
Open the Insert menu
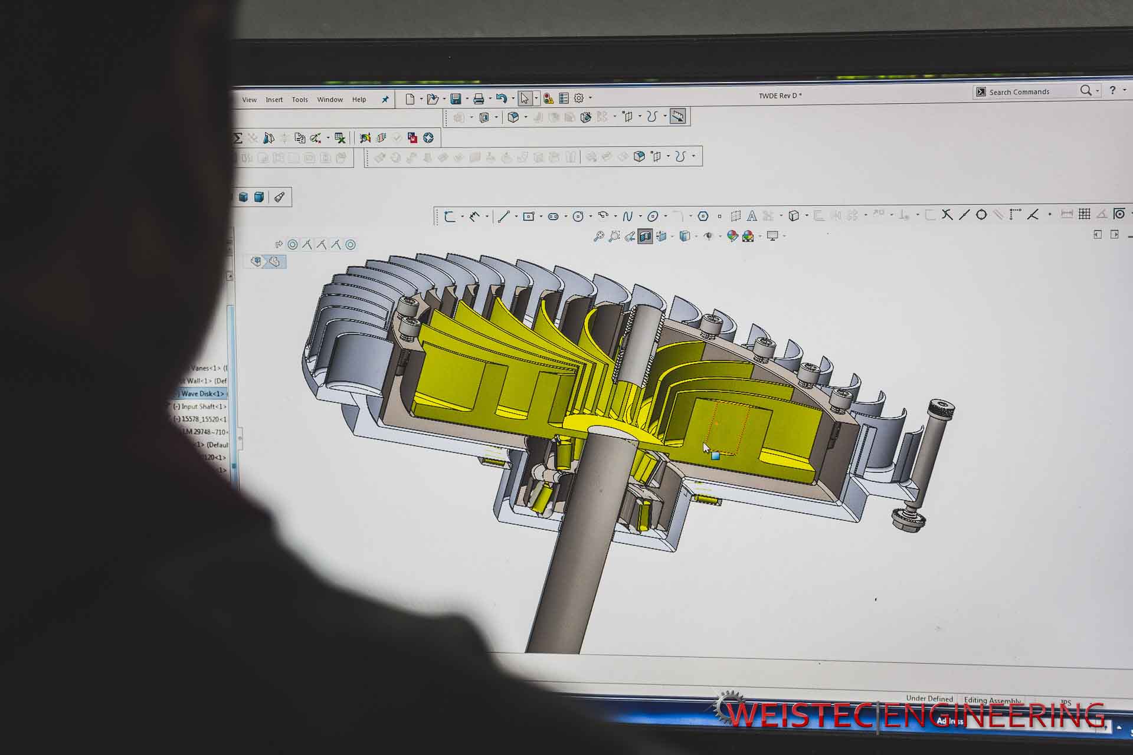(x=274, y=100)
